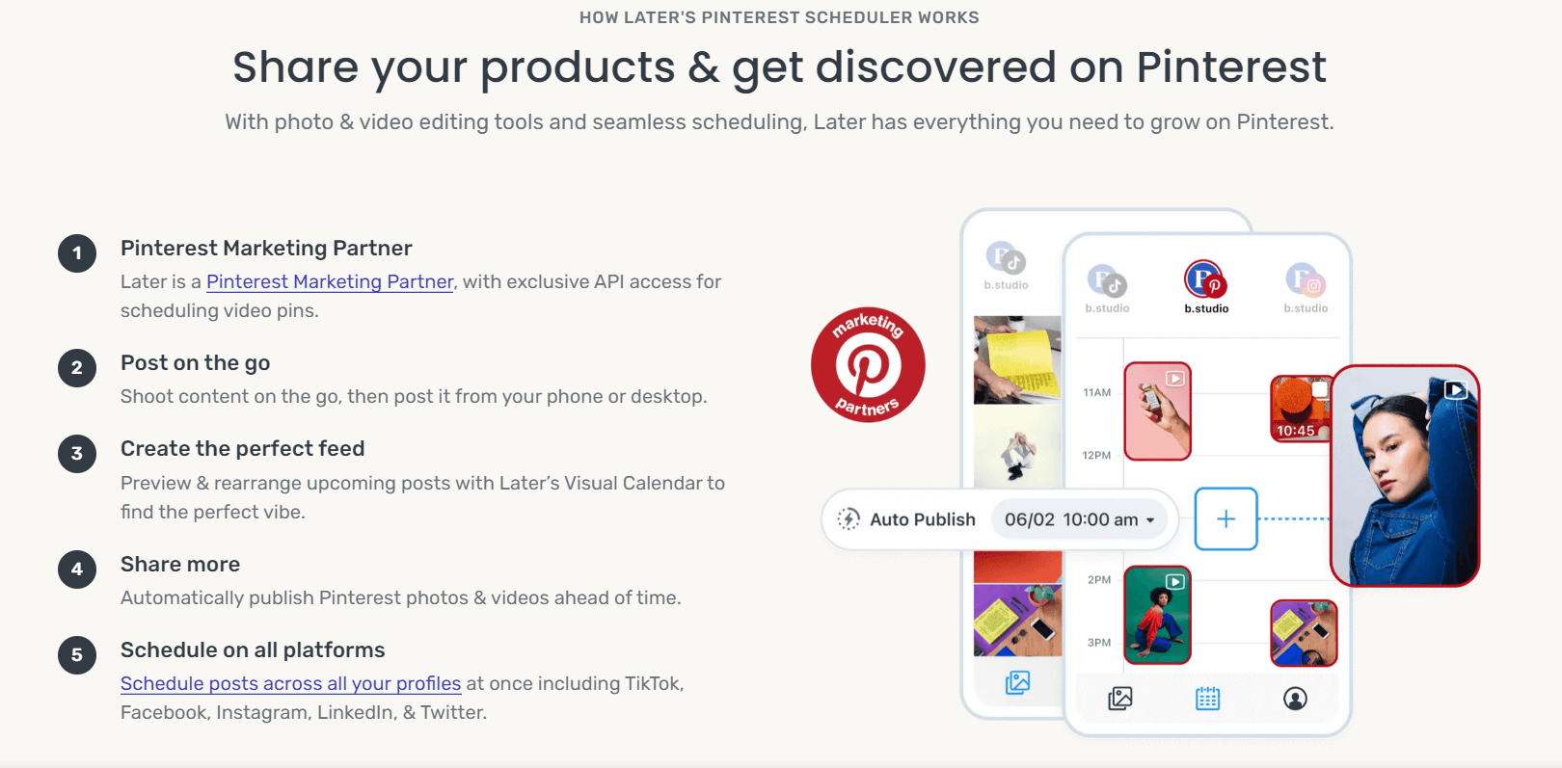The image size is (1562, 768).
Task: Select the yellow notebook photo on back phone
Action: [x=1016, y=359]
